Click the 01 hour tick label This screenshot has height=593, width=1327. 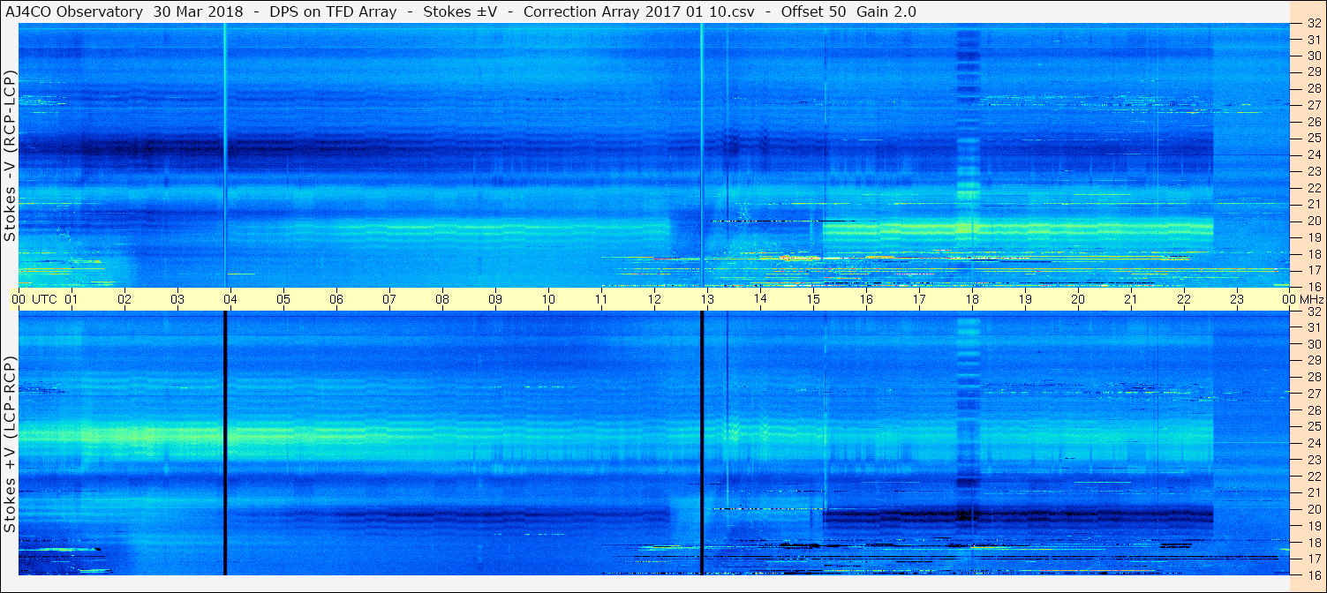pos(72,299)
